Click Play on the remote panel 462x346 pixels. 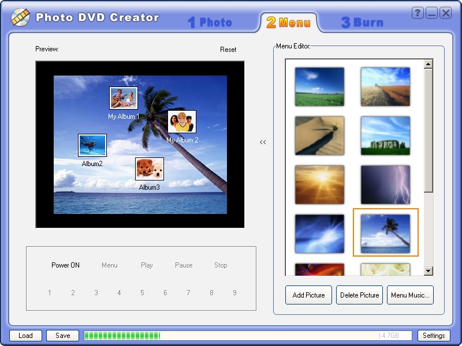tap(147, 265)
